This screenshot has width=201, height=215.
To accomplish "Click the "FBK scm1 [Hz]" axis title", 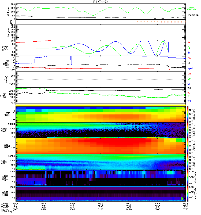I will coord(5,193).
